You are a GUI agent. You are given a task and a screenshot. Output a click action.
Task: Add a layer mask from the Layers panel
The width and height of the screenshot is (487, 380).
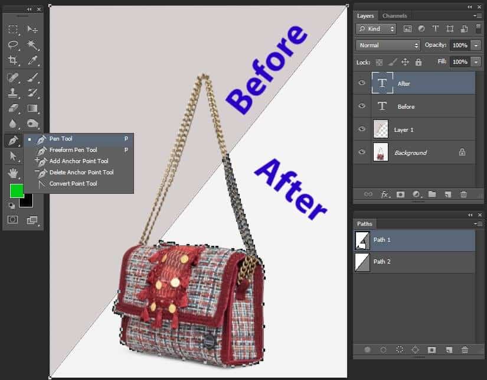[401, 194]
